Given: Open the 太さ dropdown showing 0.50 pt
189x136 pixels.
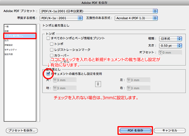Looking at the screenshot, I should coord(170,46).
